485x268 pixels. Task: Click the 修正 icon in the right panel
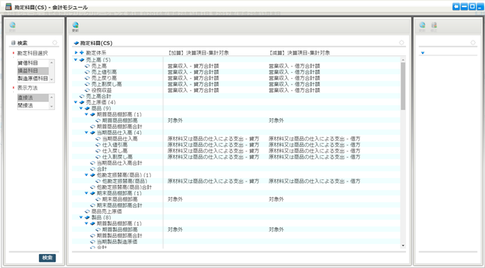pos(434,26)
